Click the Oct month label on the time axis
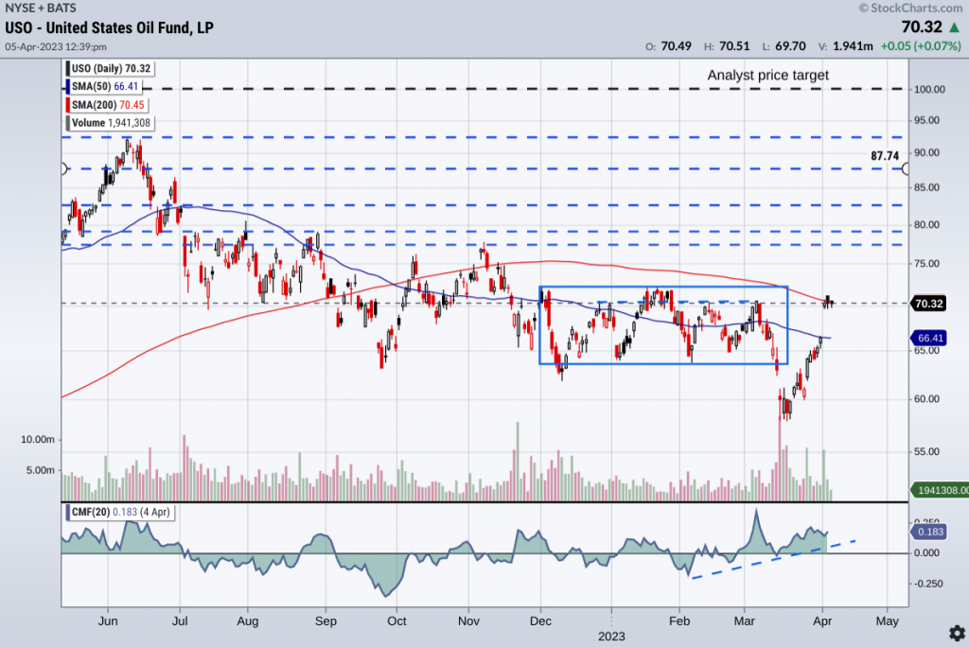 (x=396, y=621)
